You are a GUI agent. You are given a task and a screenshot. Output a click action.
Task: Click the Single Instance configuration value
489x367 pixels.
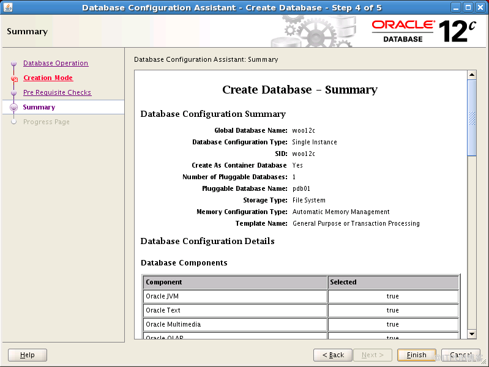(x=315, y=142)
